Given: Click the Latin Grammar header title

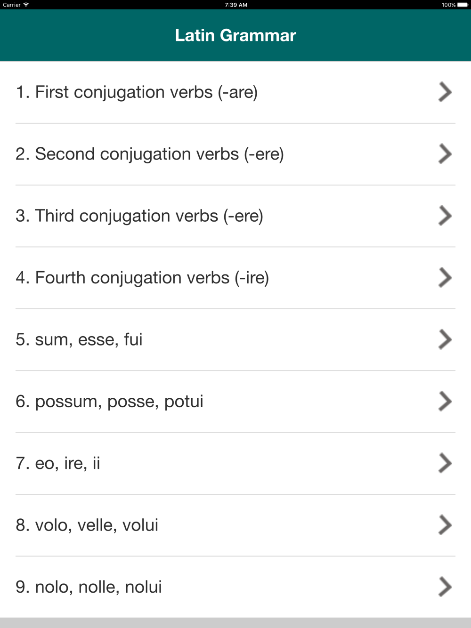Looking at the screenshot, I should click(235, 35).
